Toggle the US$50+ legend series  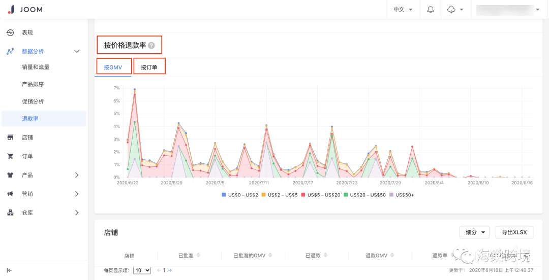(x=402, y=195)
